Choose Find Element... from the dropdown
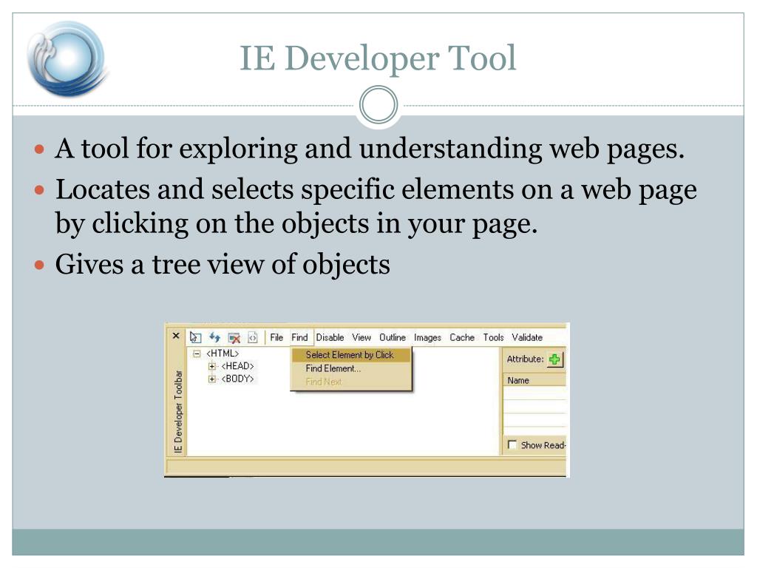This screenshot has height=568, width=757. tap(351, 368)
